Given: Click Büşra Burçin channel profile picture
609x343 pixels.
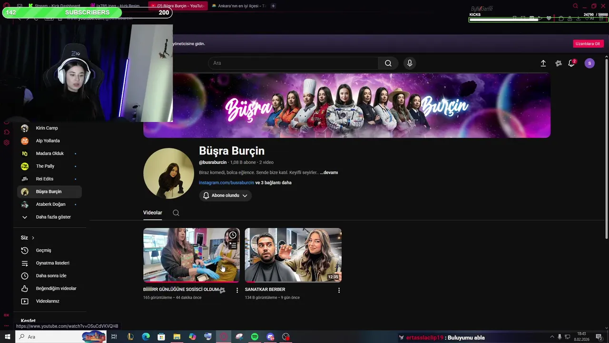Looking at the screenshot, I should coord(168,173).
